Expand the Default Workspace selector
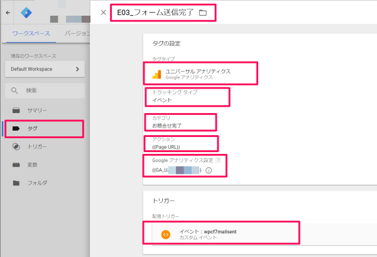The height and width of the screenshot is (257, 377). point(45,69)
